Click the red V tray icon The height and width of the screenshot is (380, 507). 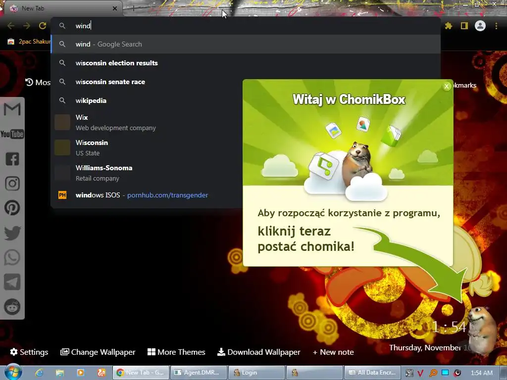(x=420, y=373)
